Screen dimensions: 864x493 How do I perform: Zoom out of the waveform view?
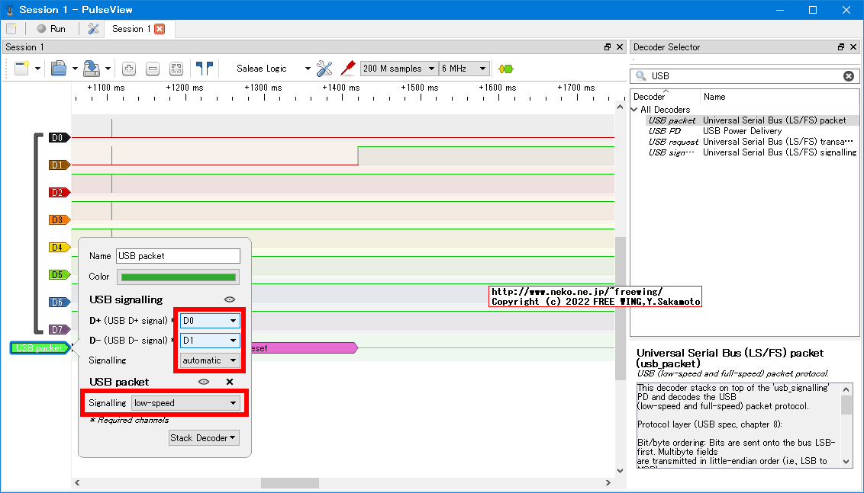153,68
